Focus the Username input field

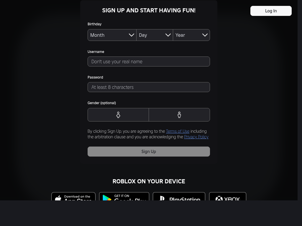coord(149,62)
